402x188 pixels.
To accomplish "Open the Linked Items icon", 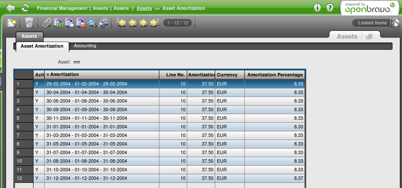I will pos(395,23).
